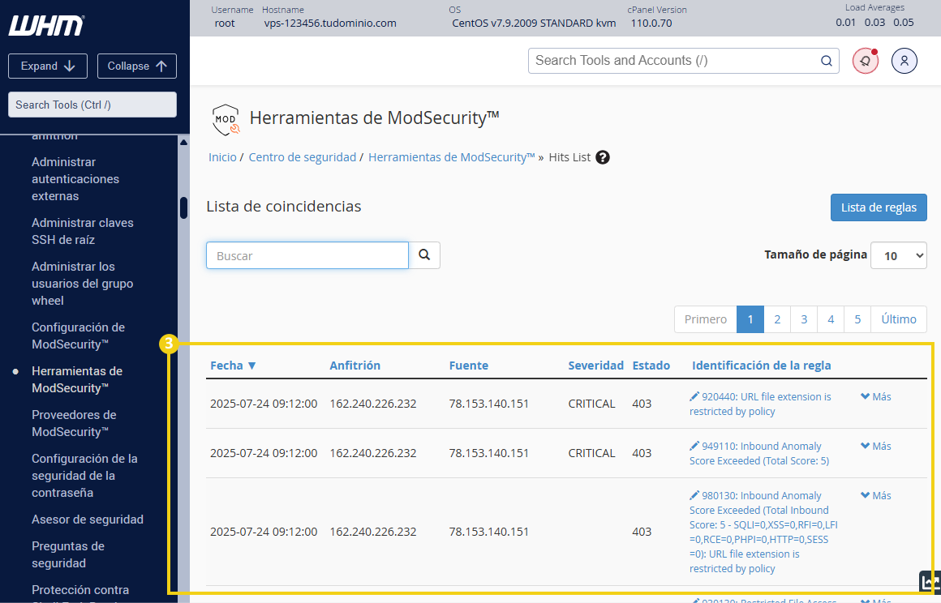The width and height of the screenshot is (941, 603).
Task: Sort by Estado column
Action: point(651,366)
